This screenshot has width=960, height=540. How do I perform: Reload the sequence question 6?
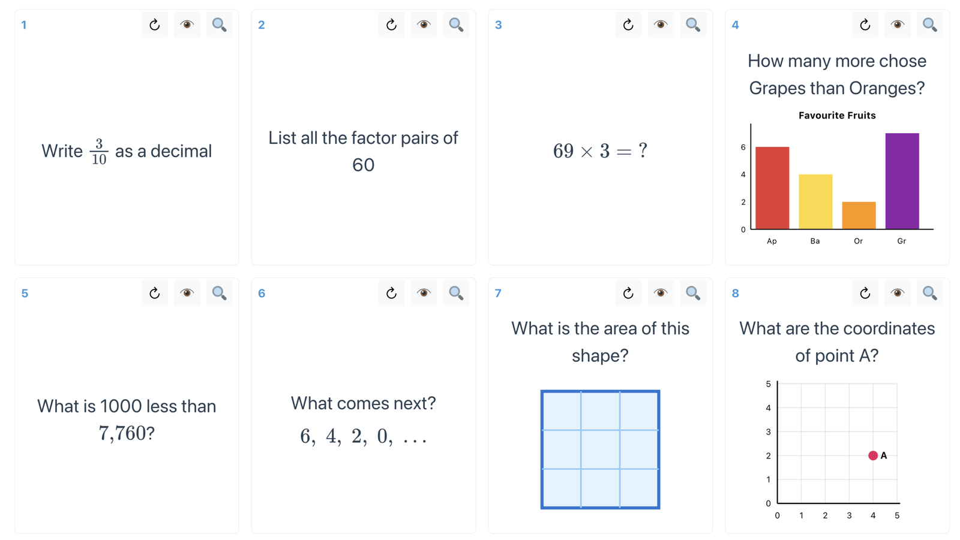pos(391,293)
